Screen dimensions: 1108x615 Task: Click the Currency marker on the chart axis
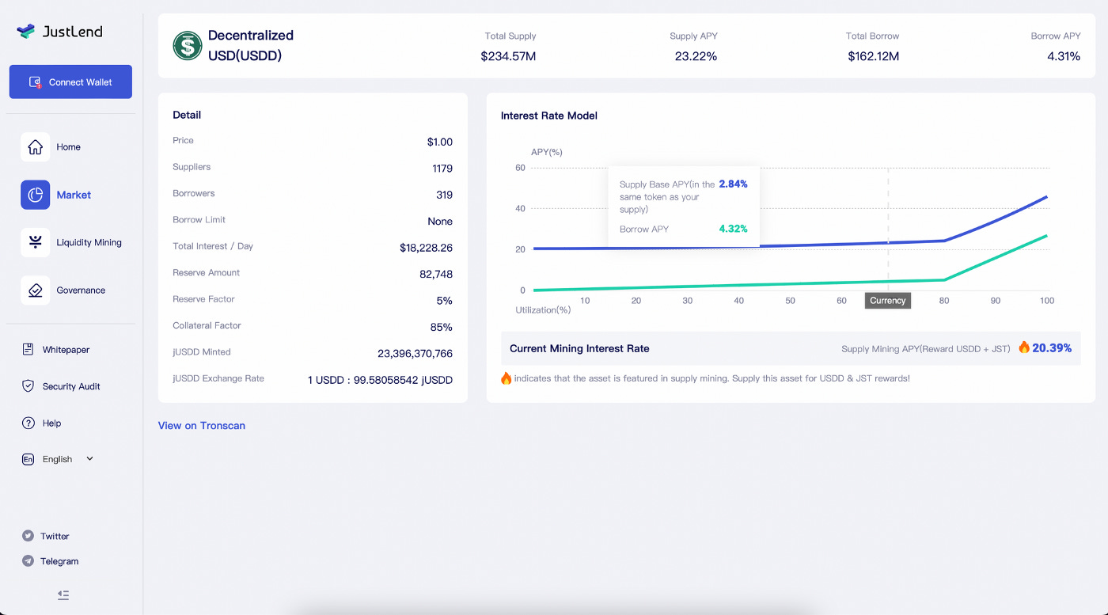(887, 301)
